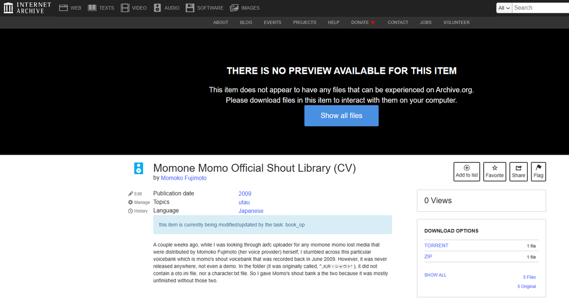Open the Texts book icon
Viewport: 569px width, 298px height.
point(92,8)
